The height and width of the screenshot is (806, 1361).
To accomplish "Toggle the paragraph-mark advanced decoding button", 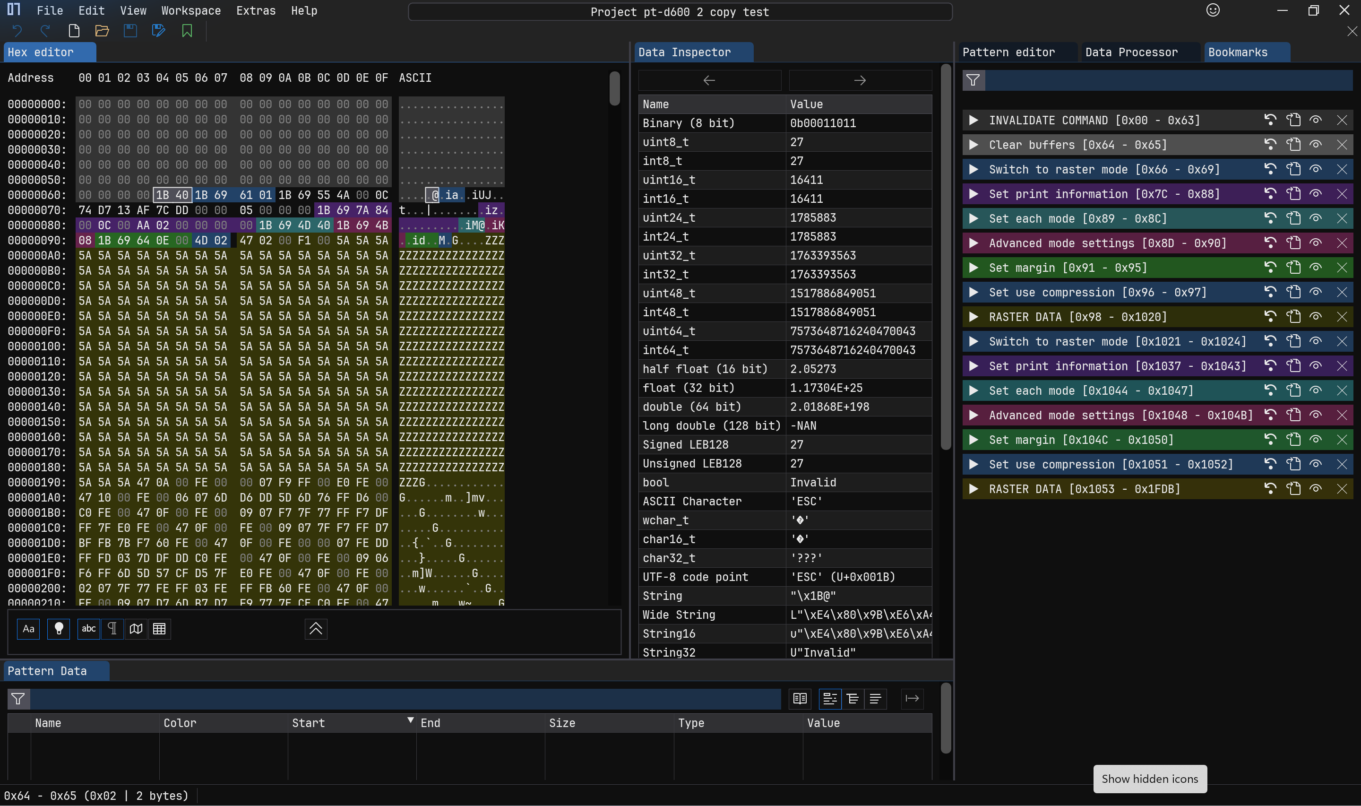I will (x=112, y=629).
